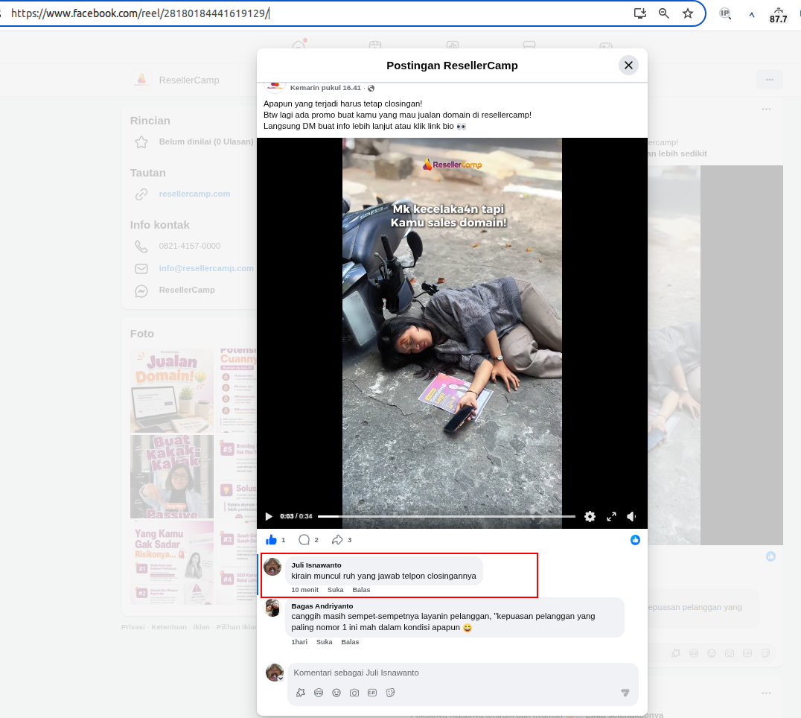Open browser zoom magnifier icon
This screenshot has width=801, height=718.
point(663,13)
